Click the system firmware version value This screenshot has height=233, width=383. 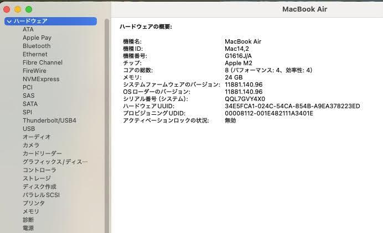coord(244,84)
